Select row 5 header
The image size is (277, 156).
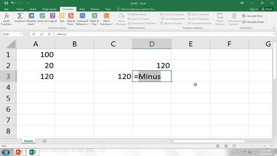8,98
